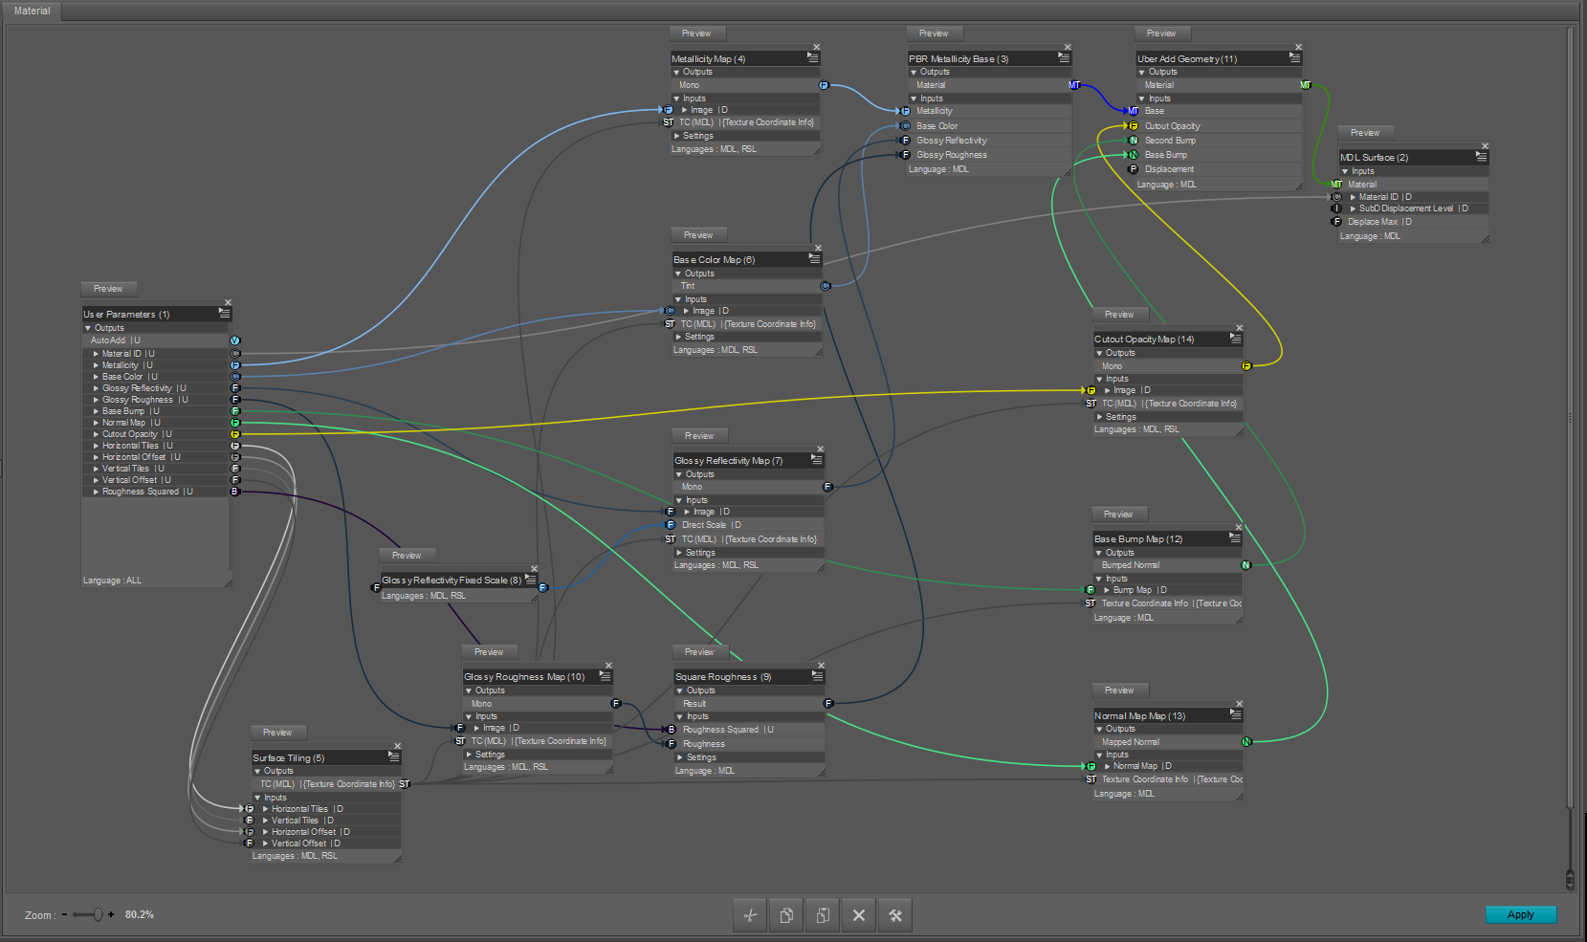This screenshot has width=1587, height=942.
Task: Click Preview above the MDL Surface node
Action: click(x=1365, y=133)
